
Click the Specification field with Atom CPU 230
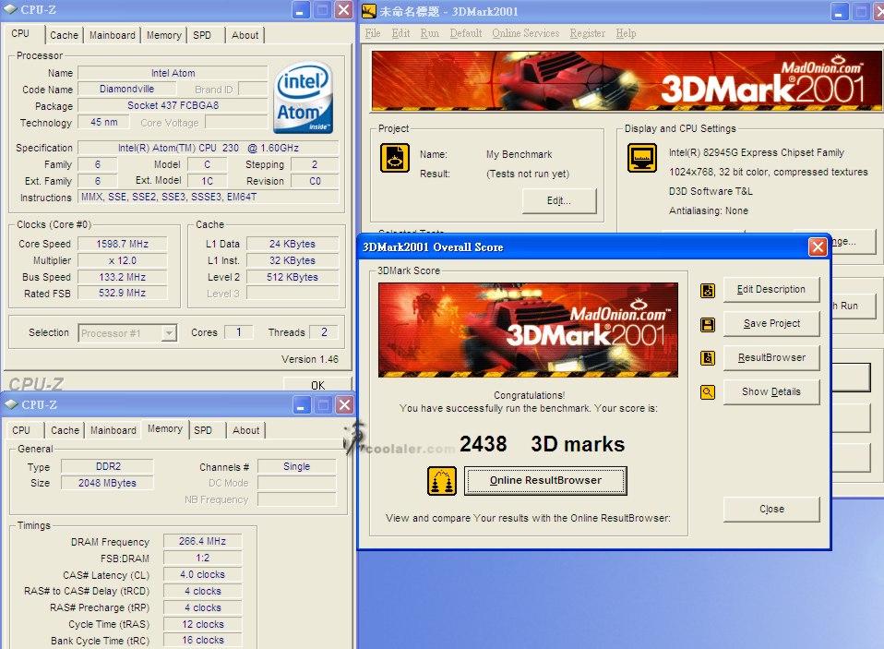208,148
